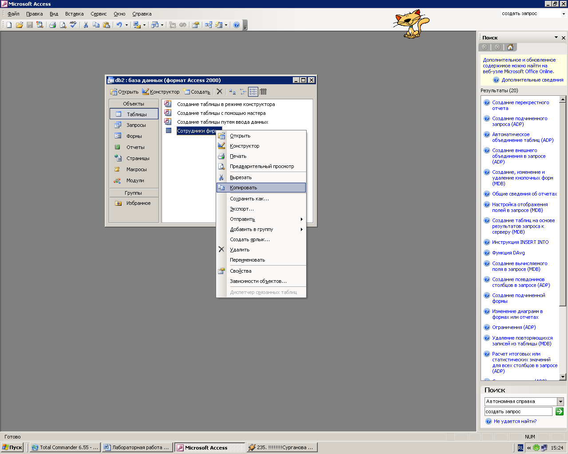Click the results list scroll down arrow
Screen dimensions: 568x454
click(x=563, y=377)
